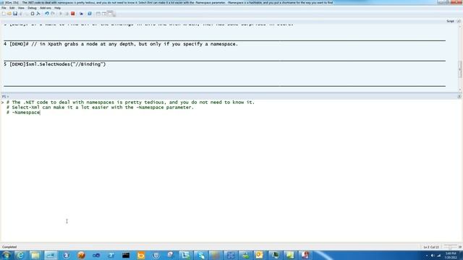Open the Help menu

[58, 8]
